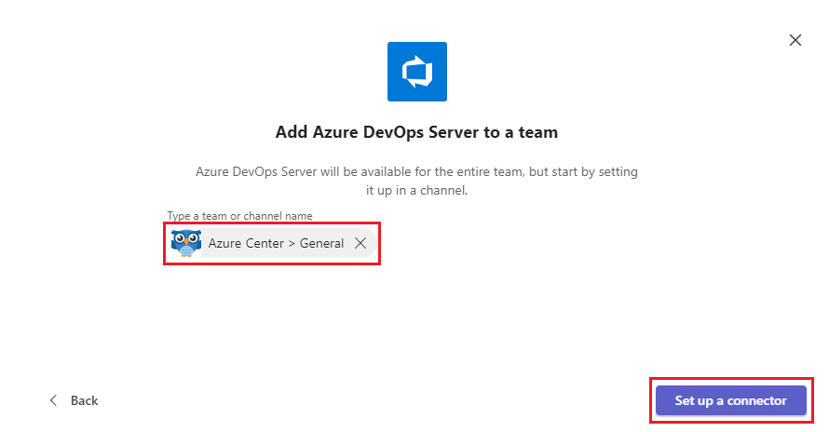Click the Back chevron arrow
829x432 pixels.
click(53, 400)
